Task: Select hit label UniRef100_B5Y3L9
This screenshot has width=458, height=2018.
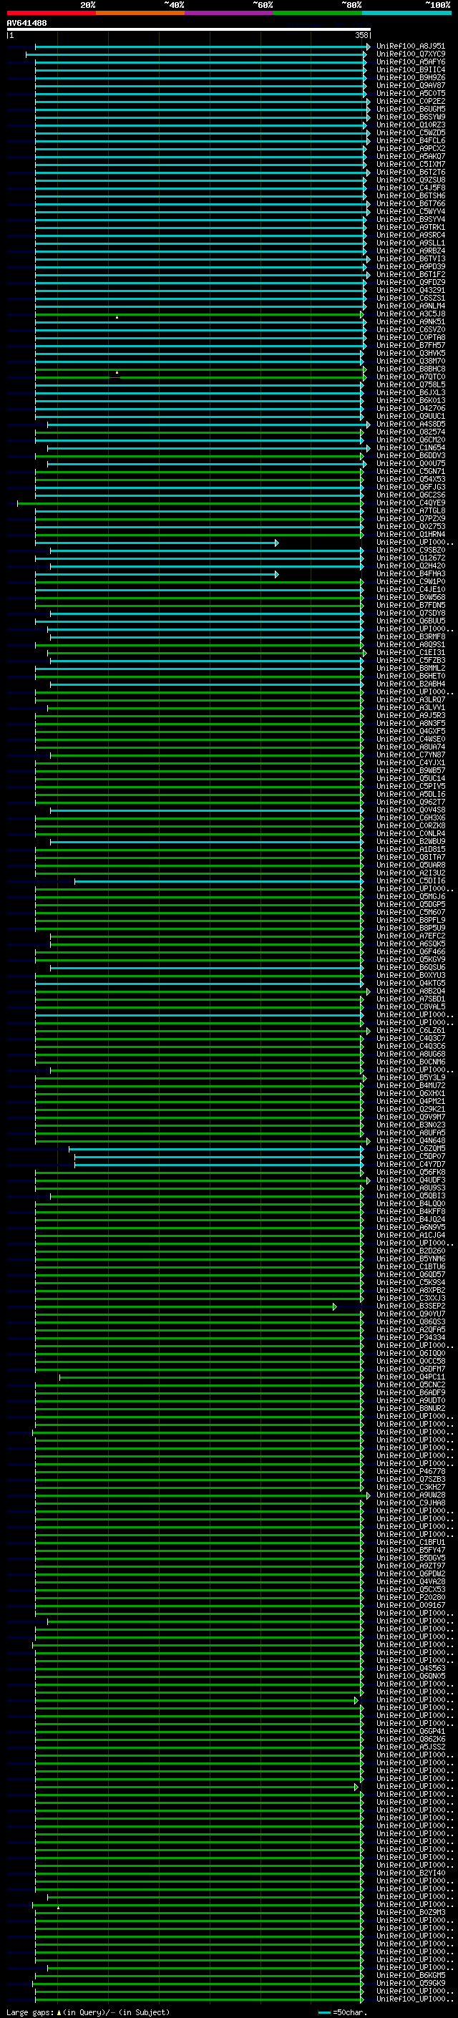Action: (x=410, y=1078)
